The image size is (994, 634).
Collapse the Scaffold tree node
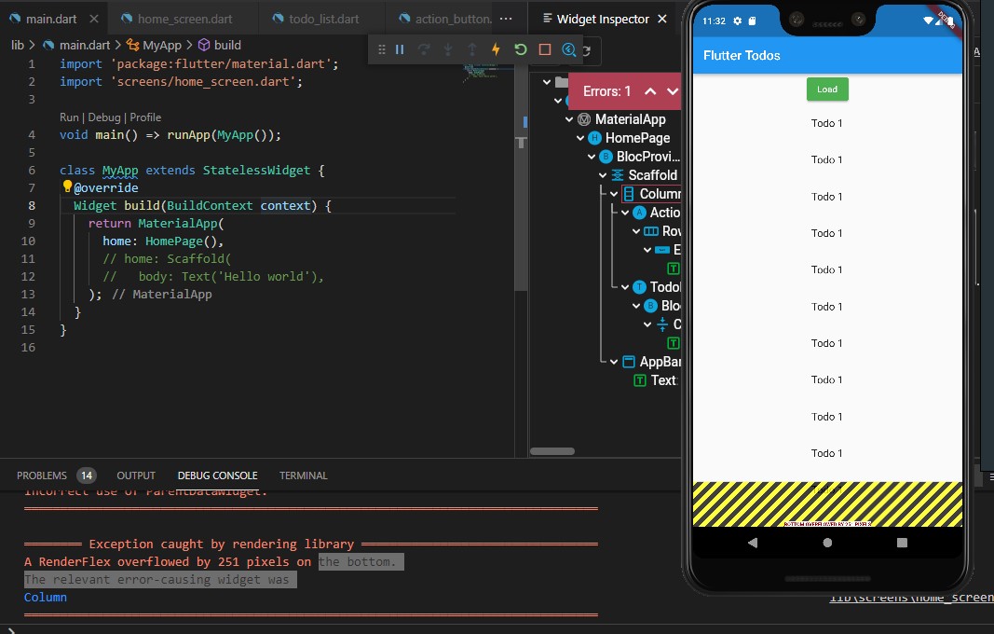tap(603, 175)
